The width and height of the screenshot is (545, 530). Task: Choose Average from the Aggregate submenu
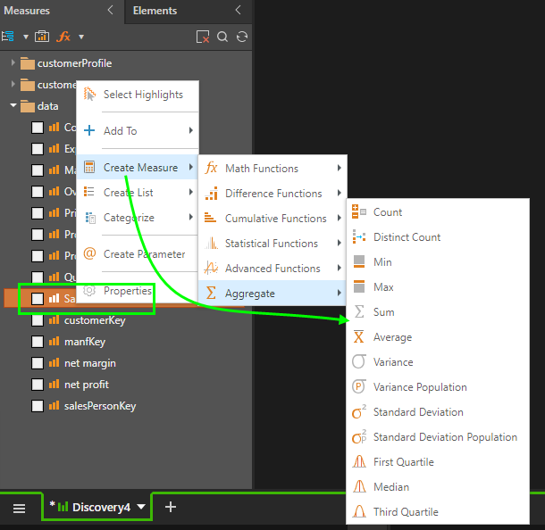click(392, 337)
